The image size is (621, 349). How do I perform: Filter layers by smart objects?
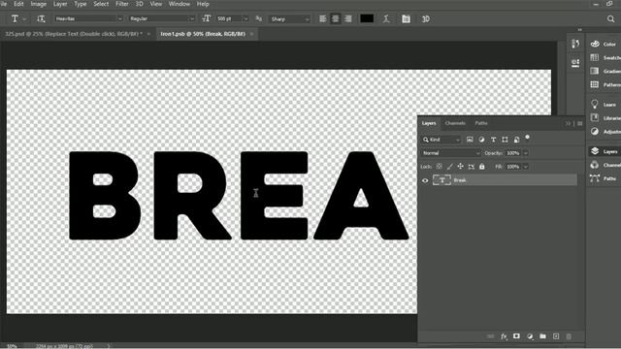pos(516,140)
